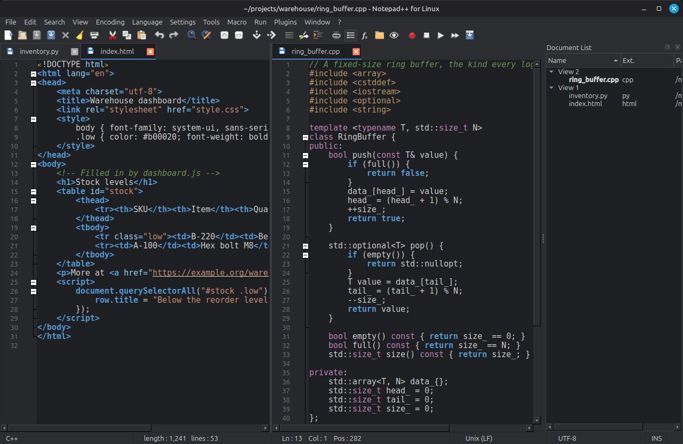
Task: Toggle the Document List panel button
Action: (350, 35)
